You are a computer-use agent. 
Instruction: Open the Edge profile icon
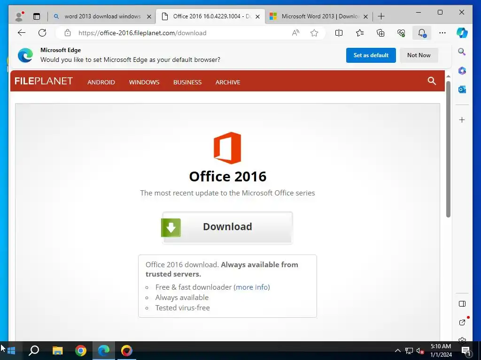coord(19,16)
